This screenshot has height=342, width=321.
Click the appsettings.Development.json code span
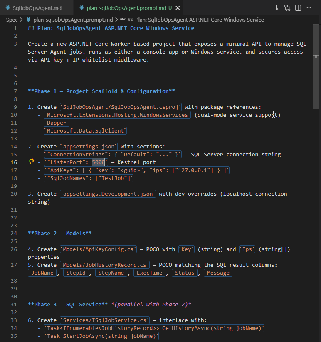[x=108, y=194]
